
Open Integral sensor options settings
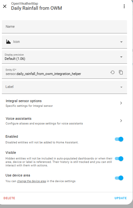[64, 103]
